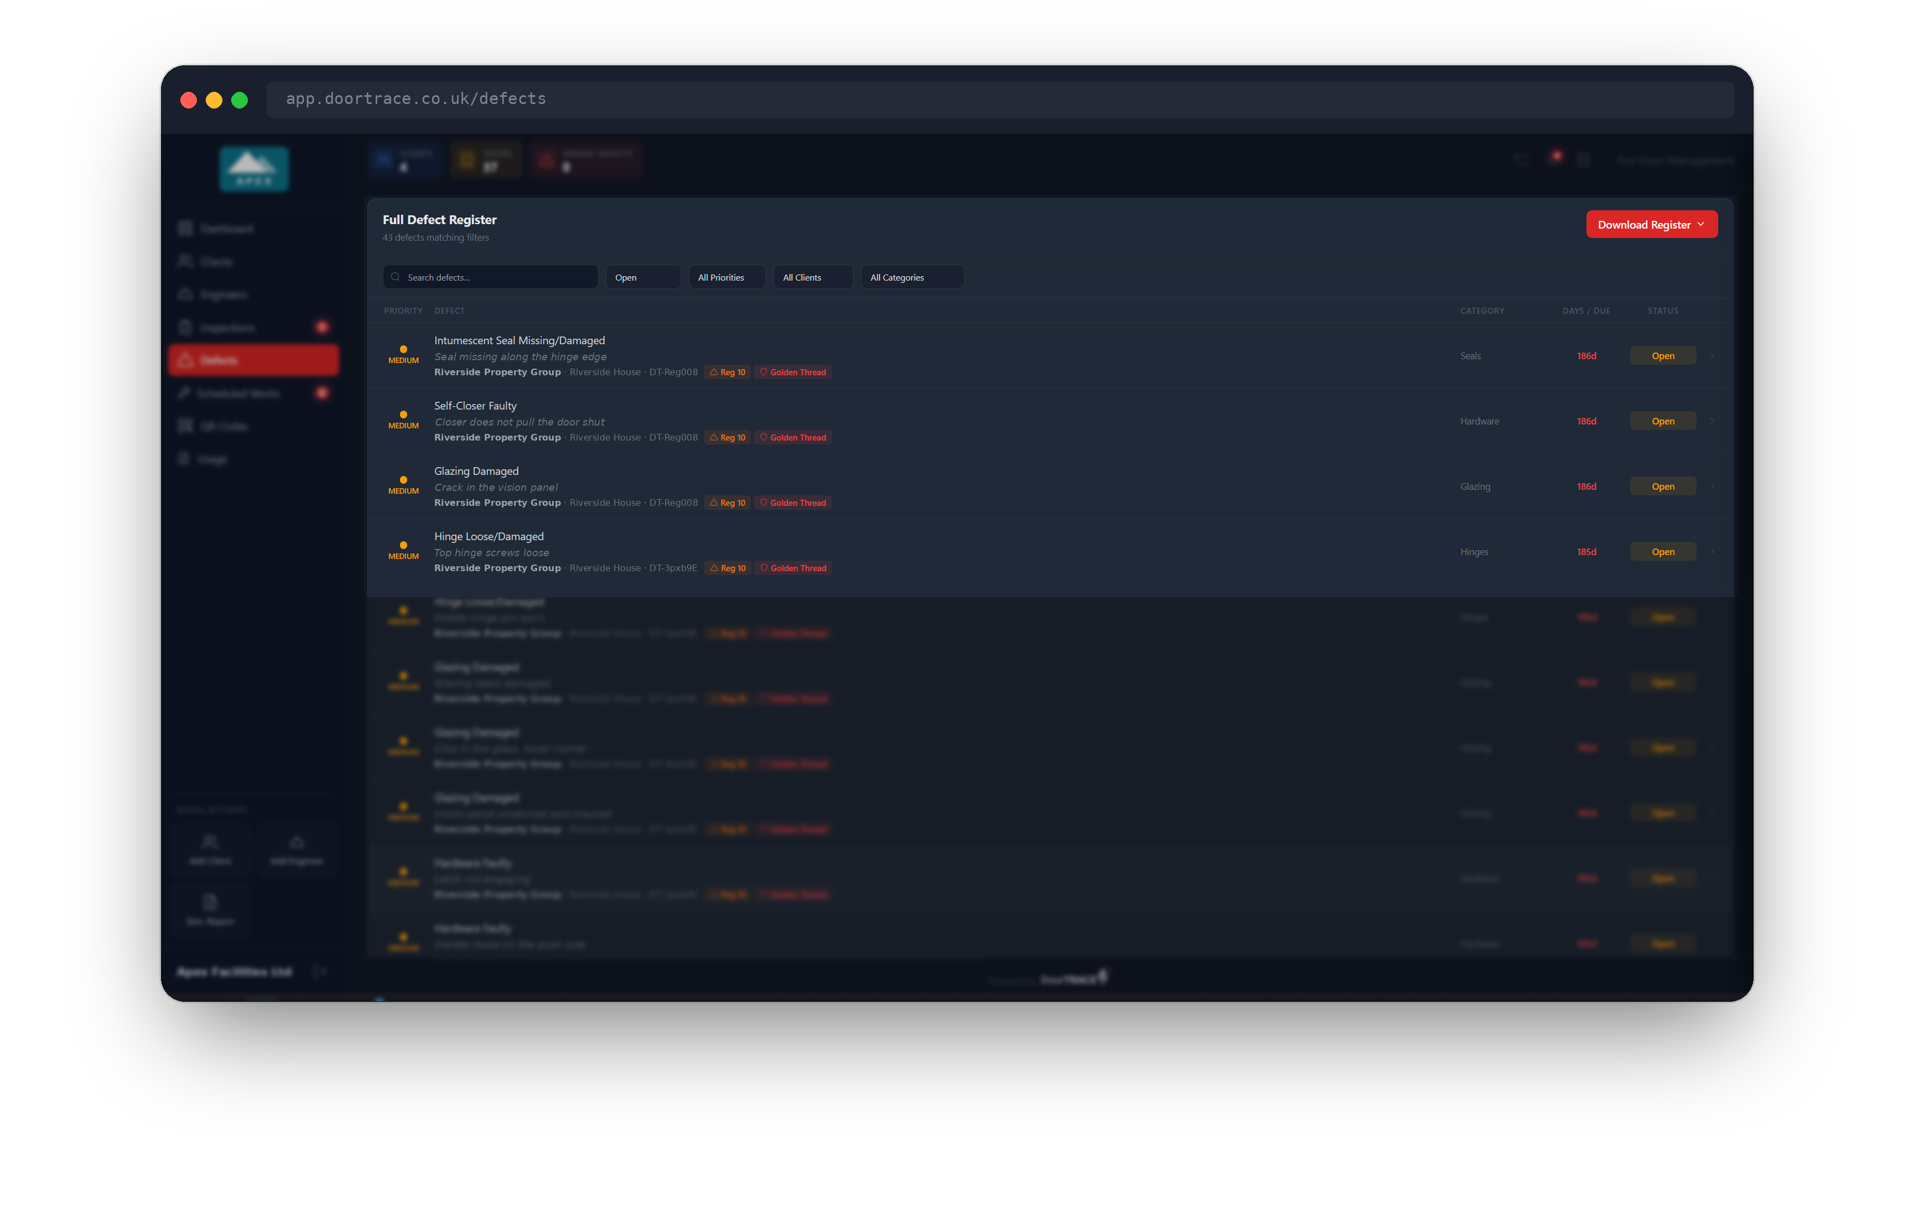Click the Search defects input field

[490, 277]
